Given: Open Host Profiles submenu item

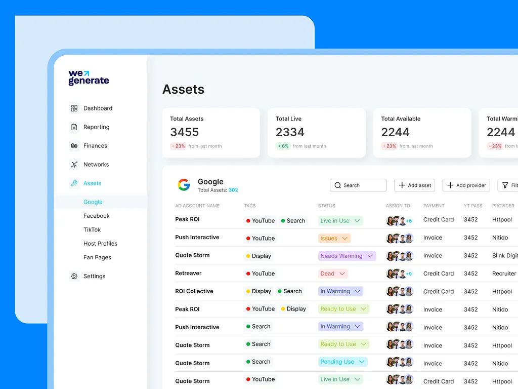Looking at the screenshot, I should [x=101, y=244].
